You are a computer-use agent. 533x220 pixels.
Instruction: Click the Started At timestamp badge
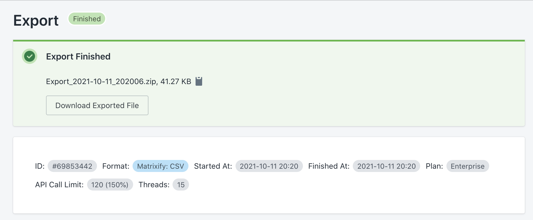point(269,166)
